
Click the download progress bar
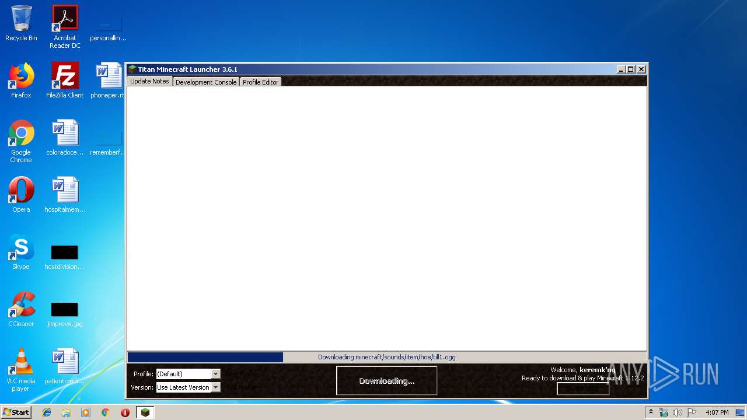[386, 357]
